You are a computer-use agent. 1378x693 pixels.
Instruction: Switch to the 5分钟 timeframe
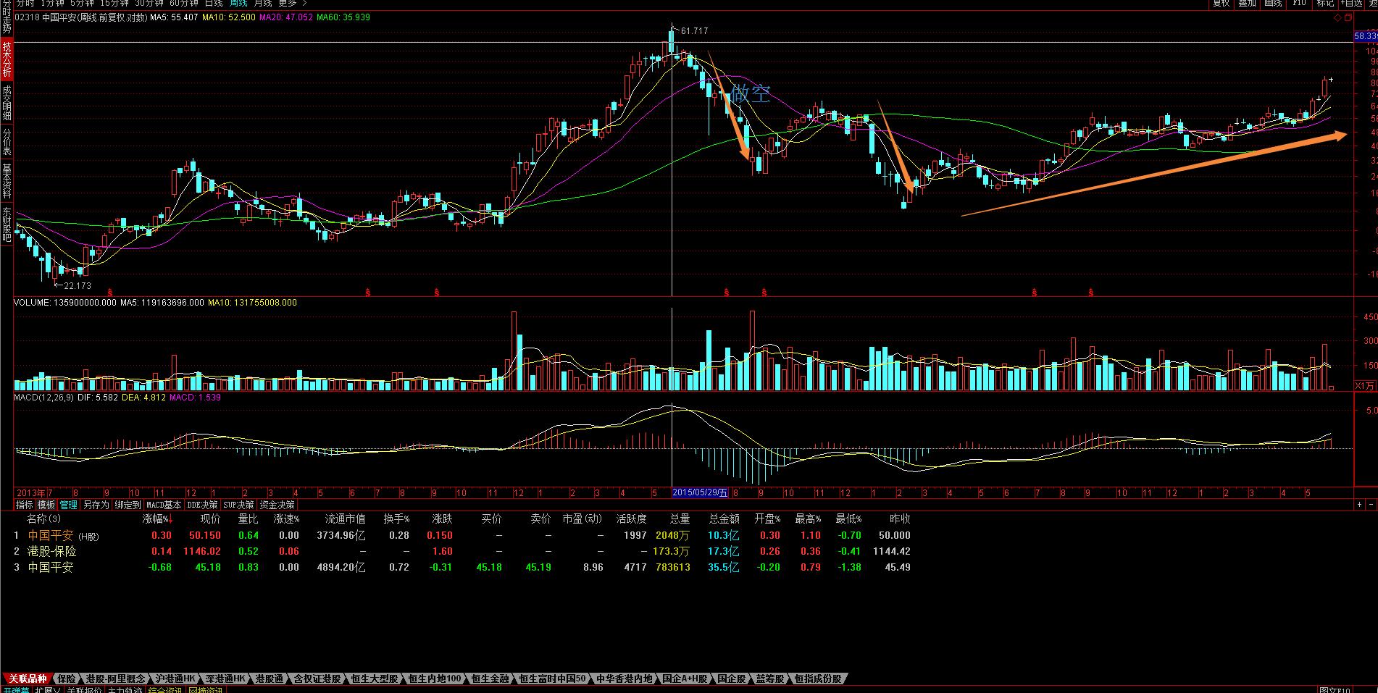pos(82,4)
